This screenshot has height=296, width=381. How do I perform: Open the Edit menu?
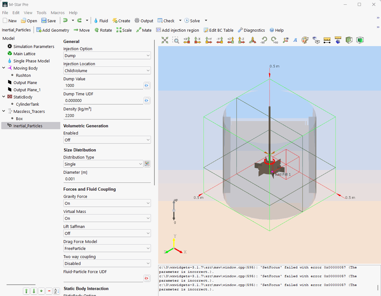[16, 13]
